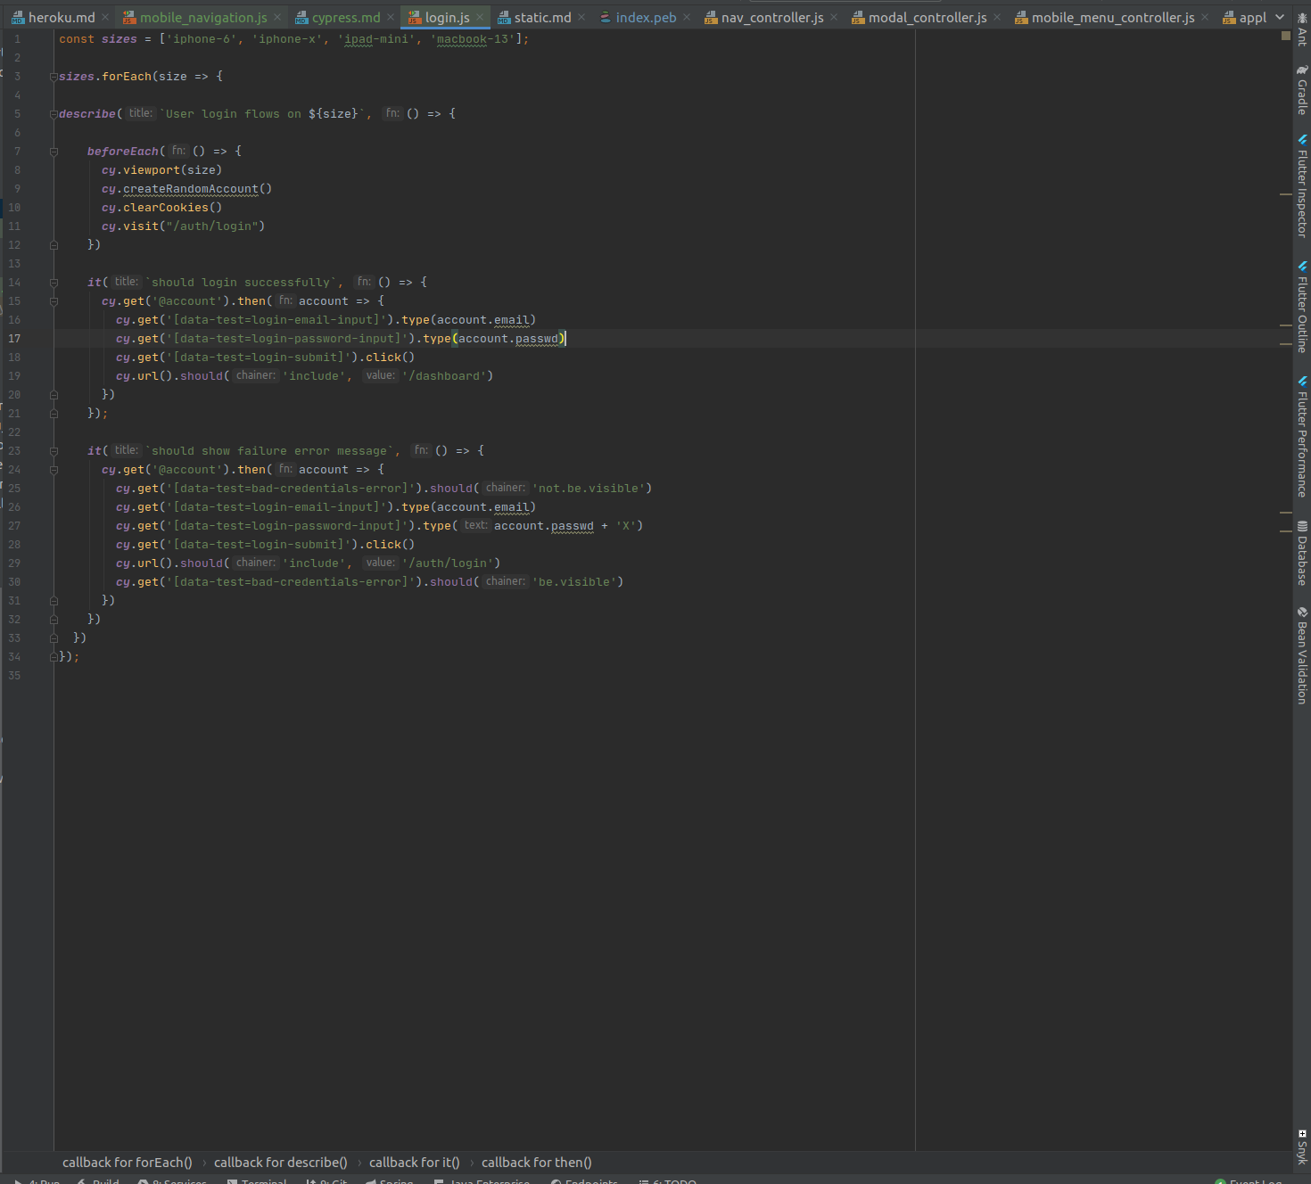Jump to 'callback for forEach()' breadcrumb
This screenshot has height=1184, width=1311.
[x=127, y=1163]
